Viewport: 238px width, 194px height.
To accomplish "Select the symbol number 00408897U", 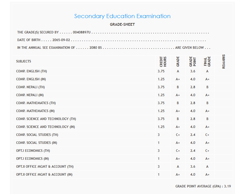I will 82,32.
